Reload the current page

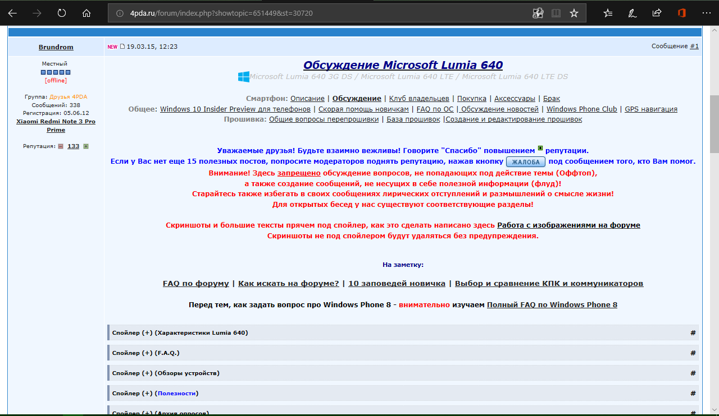(x=62, y=13)
